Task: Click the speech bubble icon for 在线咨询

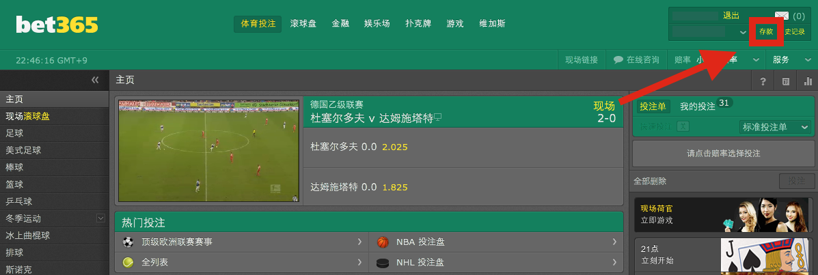Action: point(618,59)
